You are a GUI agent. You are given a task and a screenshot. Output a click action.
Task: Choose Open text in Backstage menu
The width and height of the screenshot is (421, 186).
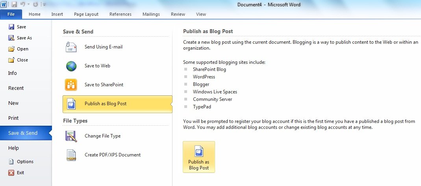tap(22, 49)
